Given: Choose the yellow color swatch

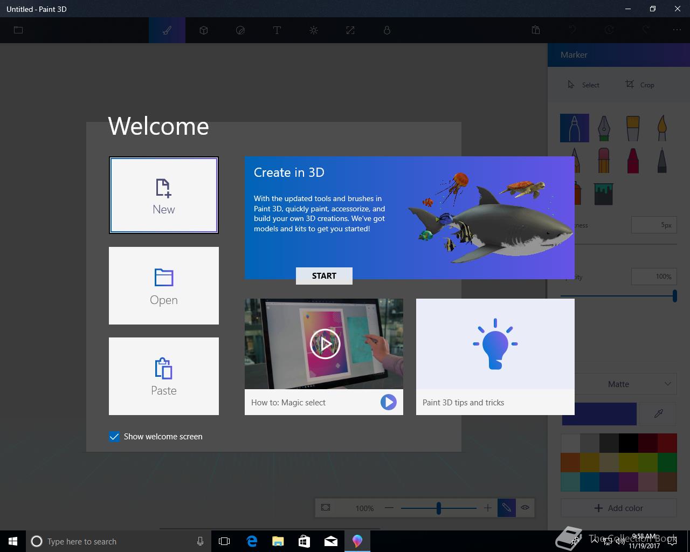Looking at the screenshot, I should point(629,463).
